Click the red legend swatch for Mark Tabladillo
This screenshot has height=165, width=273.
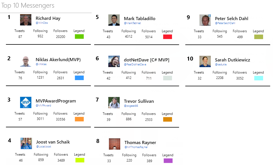tap(167, 37)
